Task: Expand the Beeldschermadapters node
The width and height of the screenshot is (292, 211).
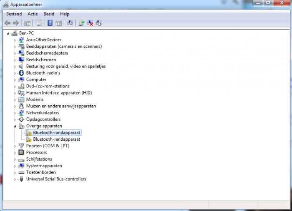Action: point(15,54)
